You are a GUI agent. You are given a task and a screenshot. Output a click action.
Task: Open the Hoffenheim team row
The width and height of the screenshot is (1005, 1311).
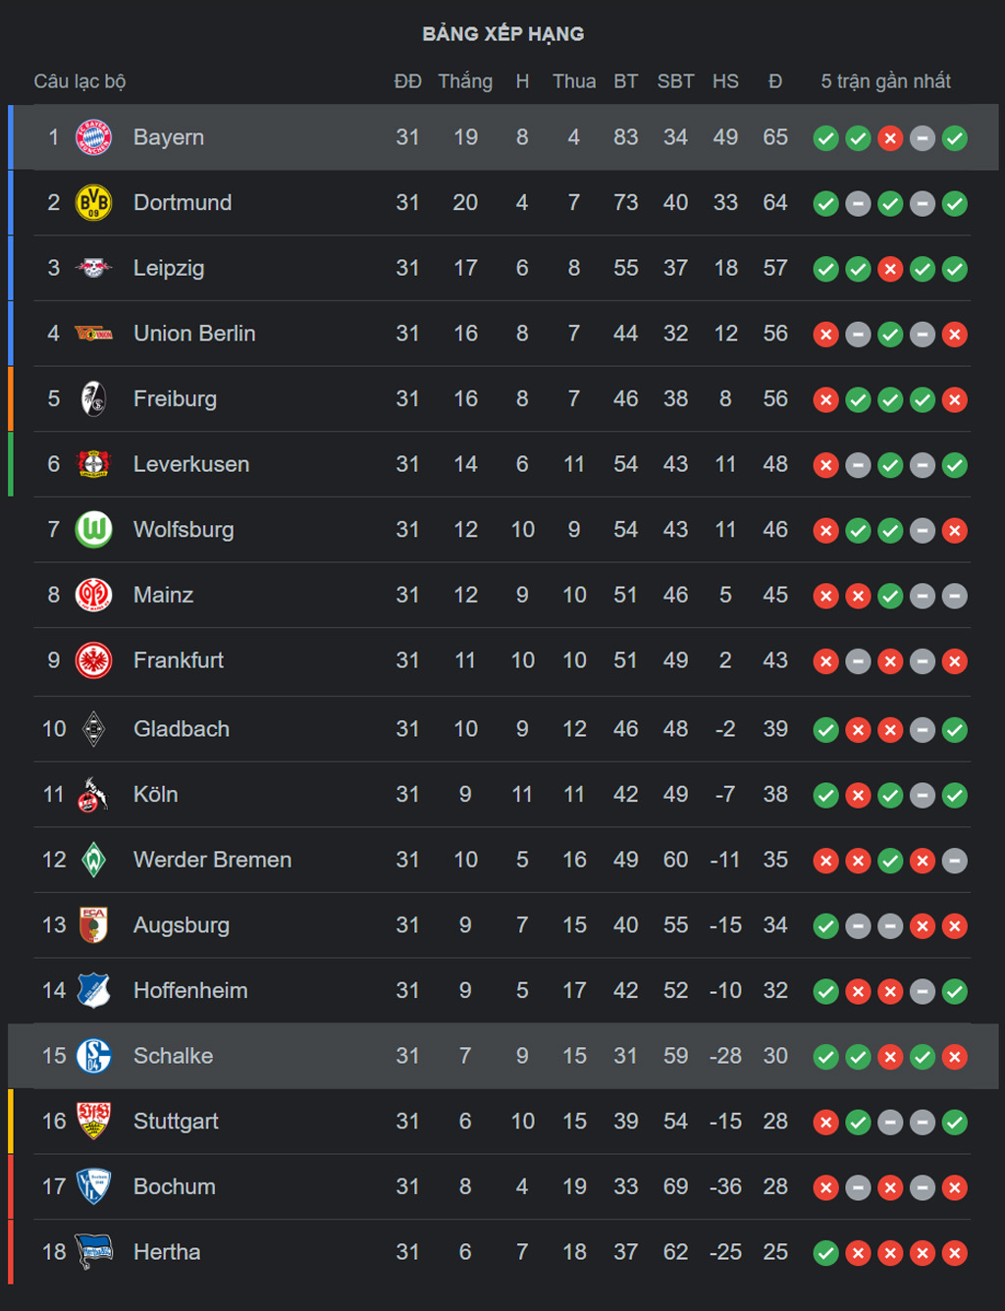[502, 991]
